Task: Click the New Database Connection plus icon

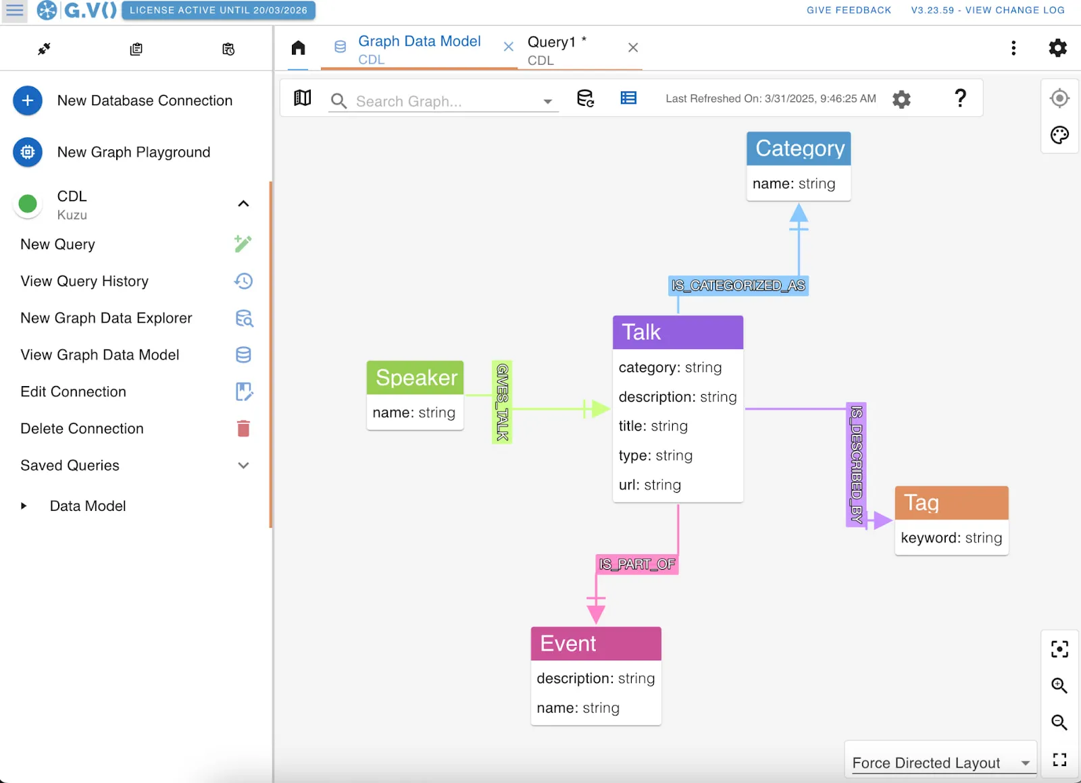Action: 28,101
